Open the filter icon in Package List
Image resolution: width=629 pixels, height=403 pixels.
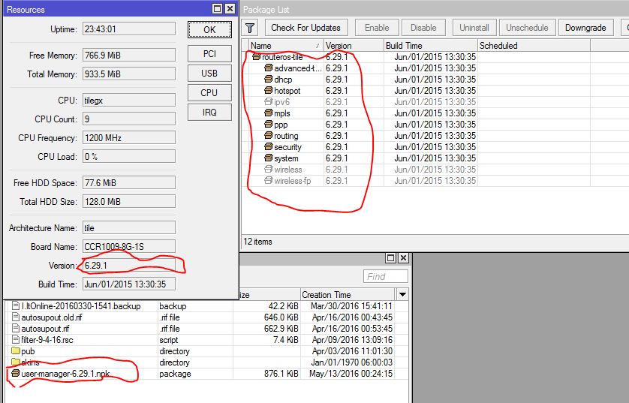click(250, 28)
